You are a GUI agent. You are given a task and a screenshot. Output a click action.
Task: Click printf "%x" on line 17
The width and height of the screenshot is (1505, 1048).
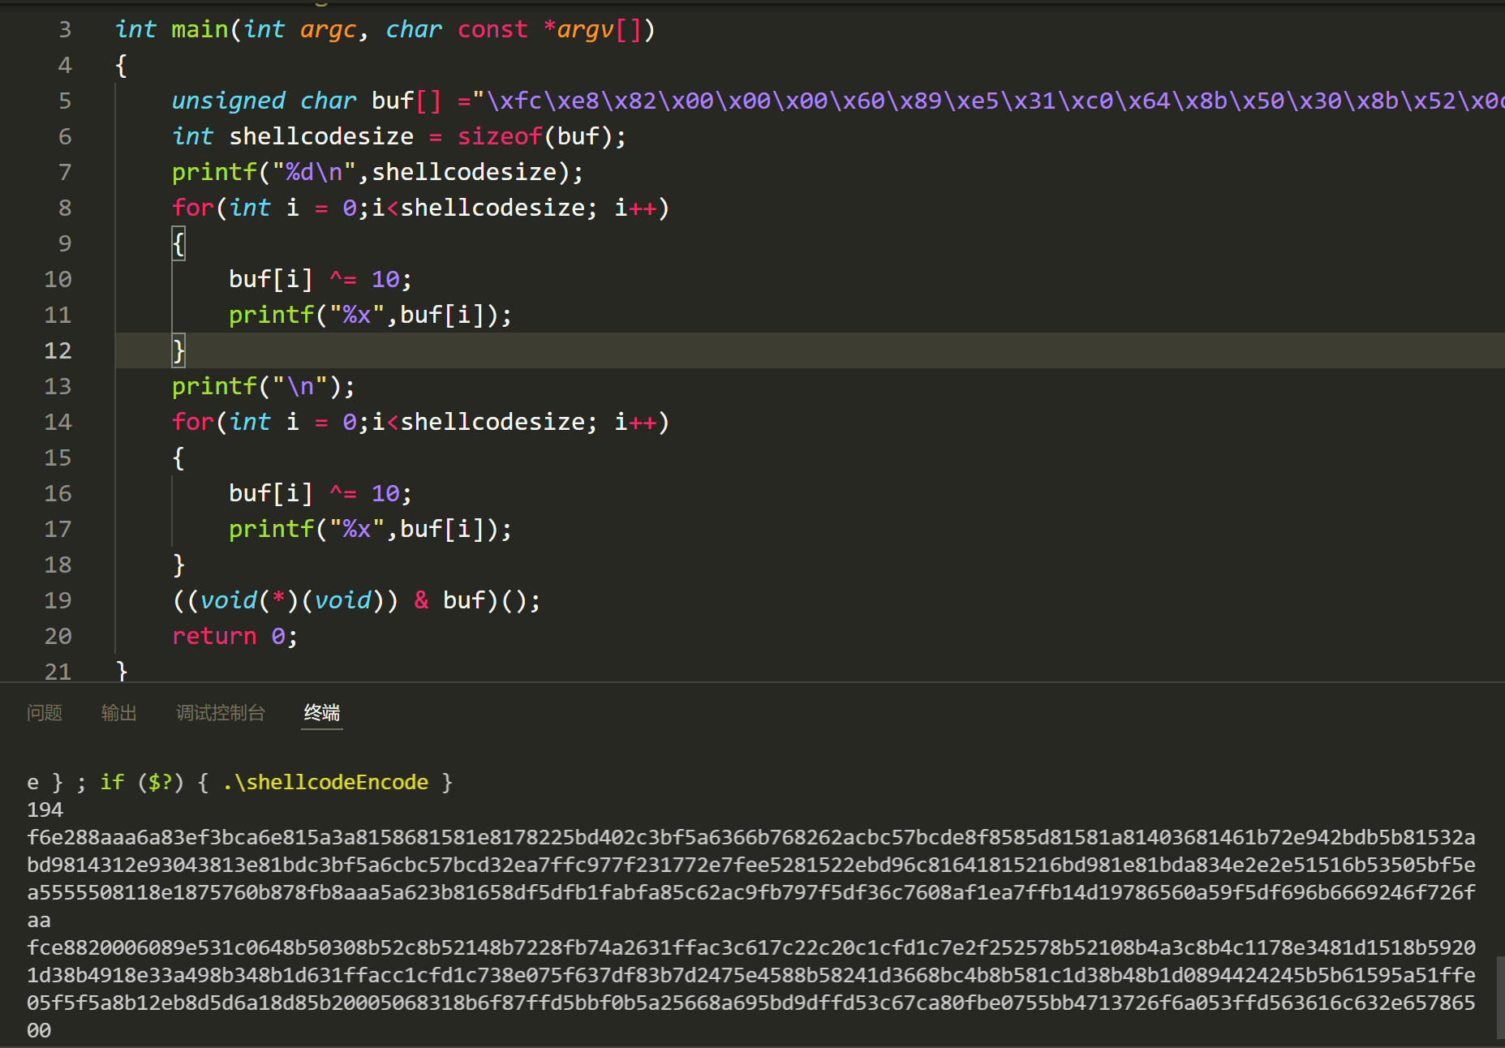(370, 530)
